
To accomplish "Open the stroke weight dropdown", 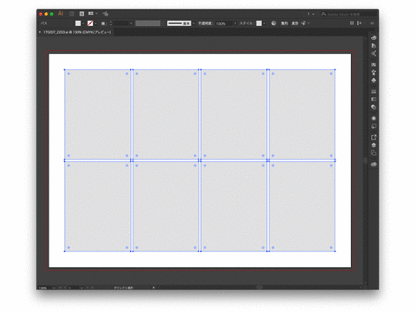I will [x=131, y=23].
